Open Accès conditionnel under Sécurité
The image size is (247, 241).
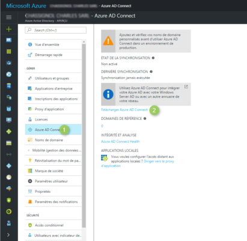53,225
